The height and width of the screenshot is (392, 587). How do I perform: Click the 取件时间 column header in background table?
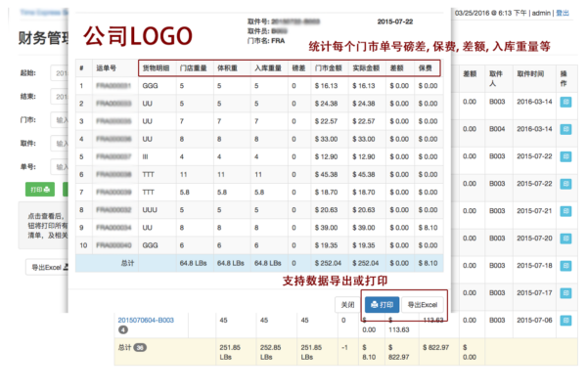point(530,73)
